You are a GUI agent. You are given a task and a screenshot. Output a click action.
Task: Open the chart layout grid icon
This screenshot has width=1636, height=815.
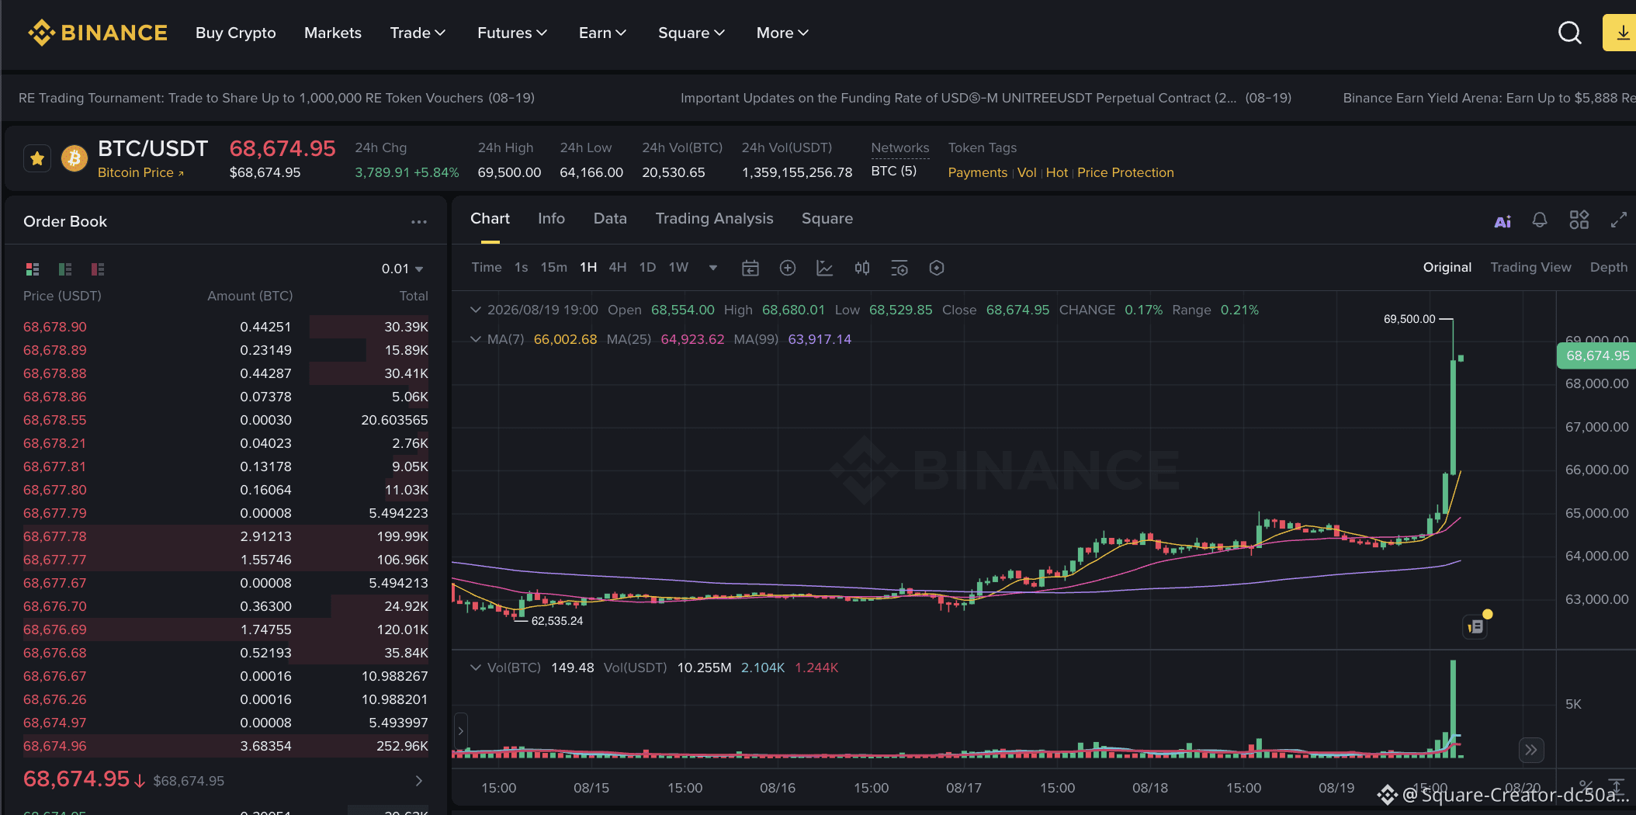pyautogui.click(x=1579, y=220)
